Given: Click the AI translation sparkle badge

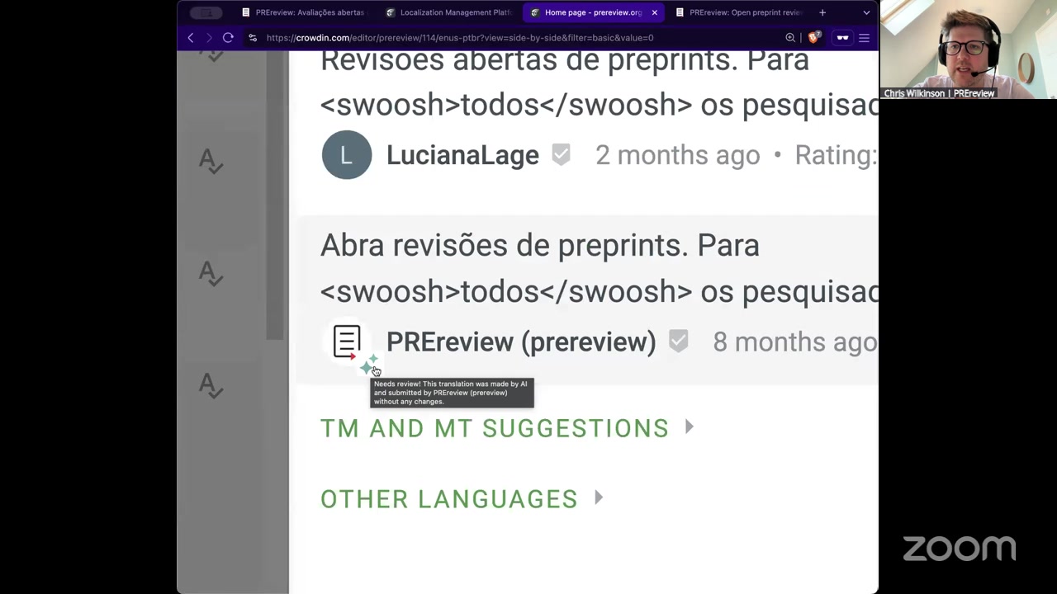Looking at the screenshot, I should [368, 363].
